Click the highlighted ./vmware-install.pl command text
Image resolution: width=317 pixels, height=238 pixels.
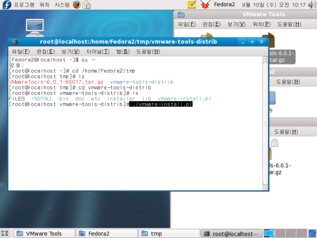point(161,104)
